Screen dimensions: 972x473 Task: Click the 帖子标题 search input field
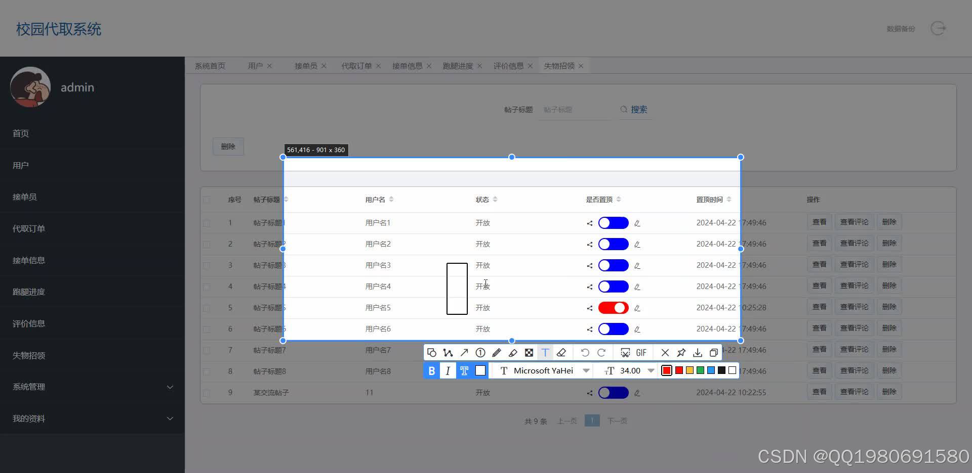[x=575, y=109]
